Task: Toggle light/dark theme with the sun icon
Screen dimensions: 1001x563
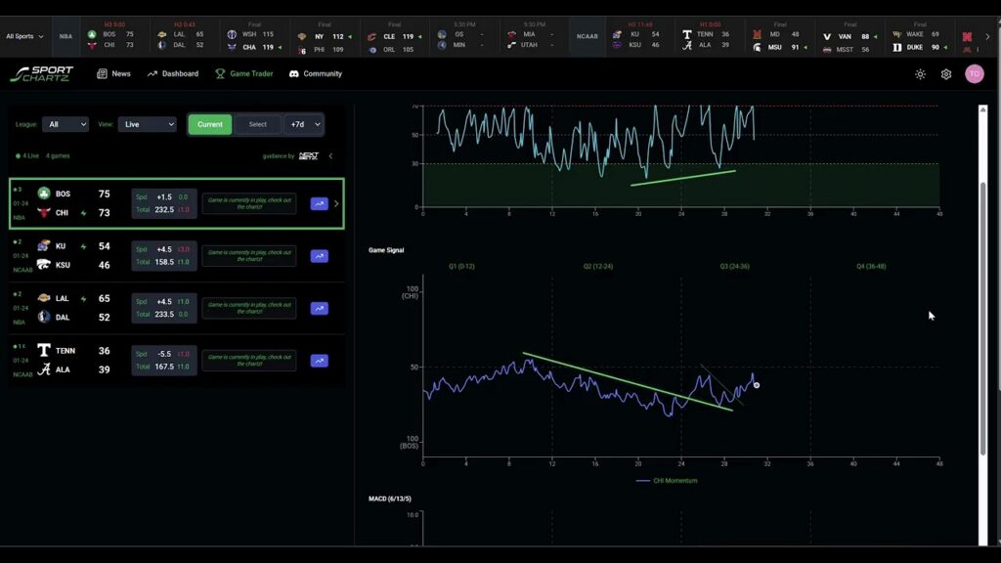Action: 920,74
